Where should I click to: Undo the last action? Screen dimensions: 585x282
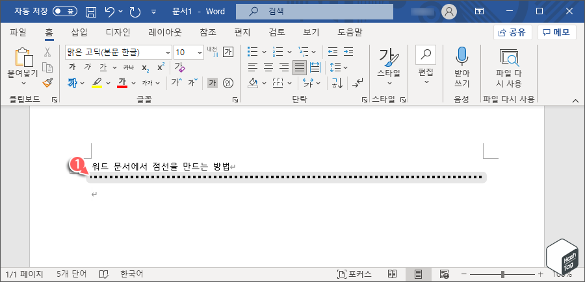110,12
